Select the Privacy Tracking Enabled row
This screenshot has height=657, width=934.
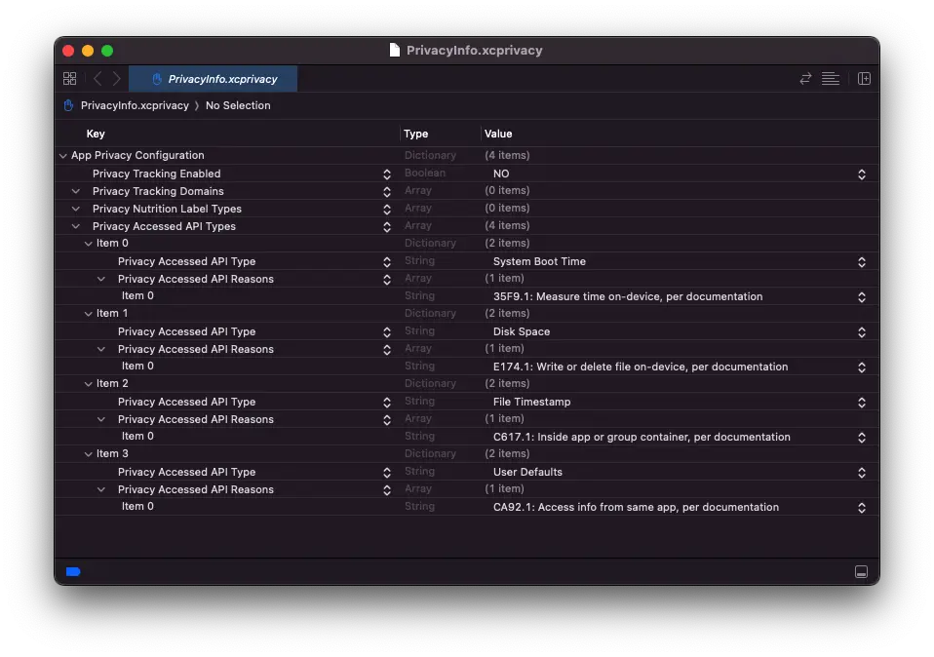pyautogui.click(x=467, y=174)
